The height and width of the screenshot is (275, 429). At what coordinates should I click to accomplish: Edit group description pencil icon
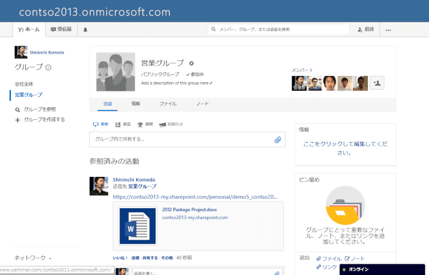pyautogui.click(x=211, y=83)
